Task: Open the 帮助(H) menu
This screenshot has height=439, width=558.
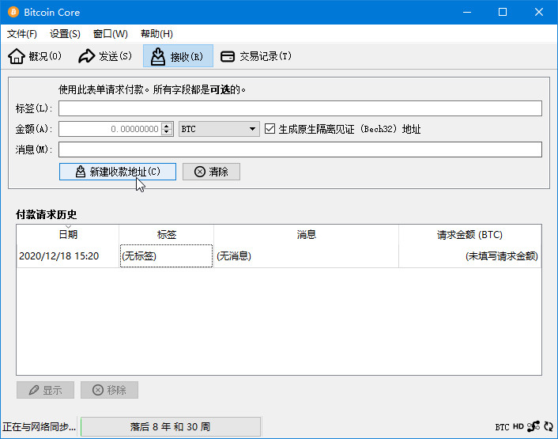Action: click(157, 34)
